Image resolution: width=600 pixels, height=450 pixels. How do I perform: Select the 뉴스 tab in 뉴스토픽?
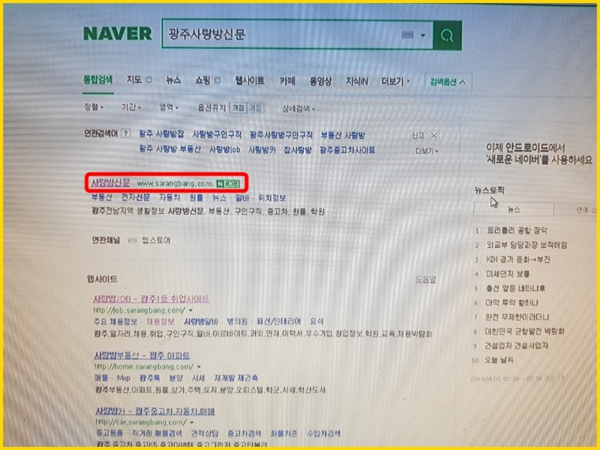(x=514, y=209)
